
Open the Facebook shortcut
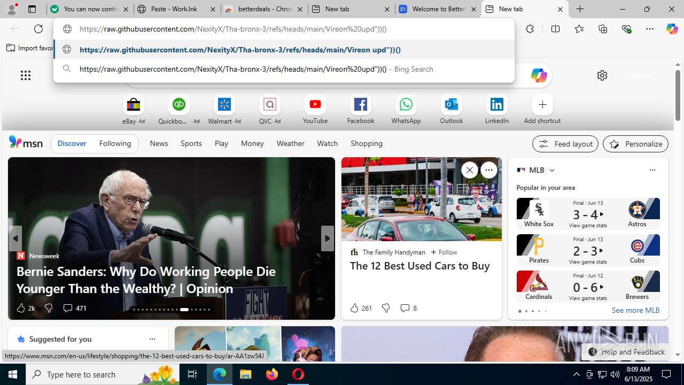[x=361, y=110]
